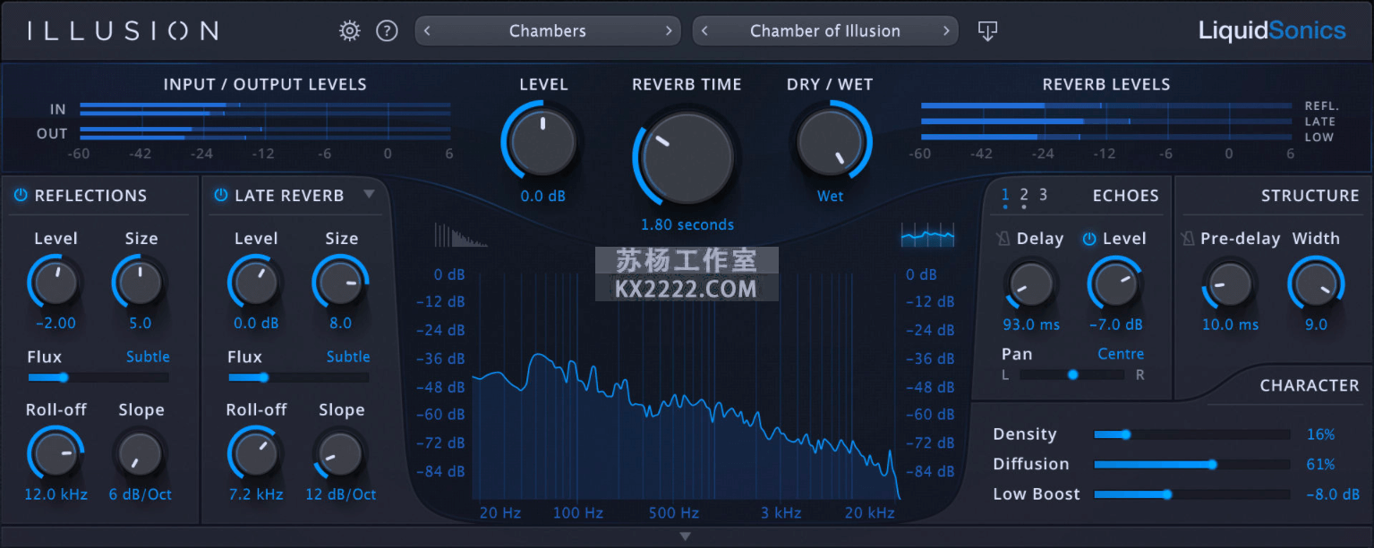Open the help question mark icon
Screen dimensions: 1374x548
[387, 31]
